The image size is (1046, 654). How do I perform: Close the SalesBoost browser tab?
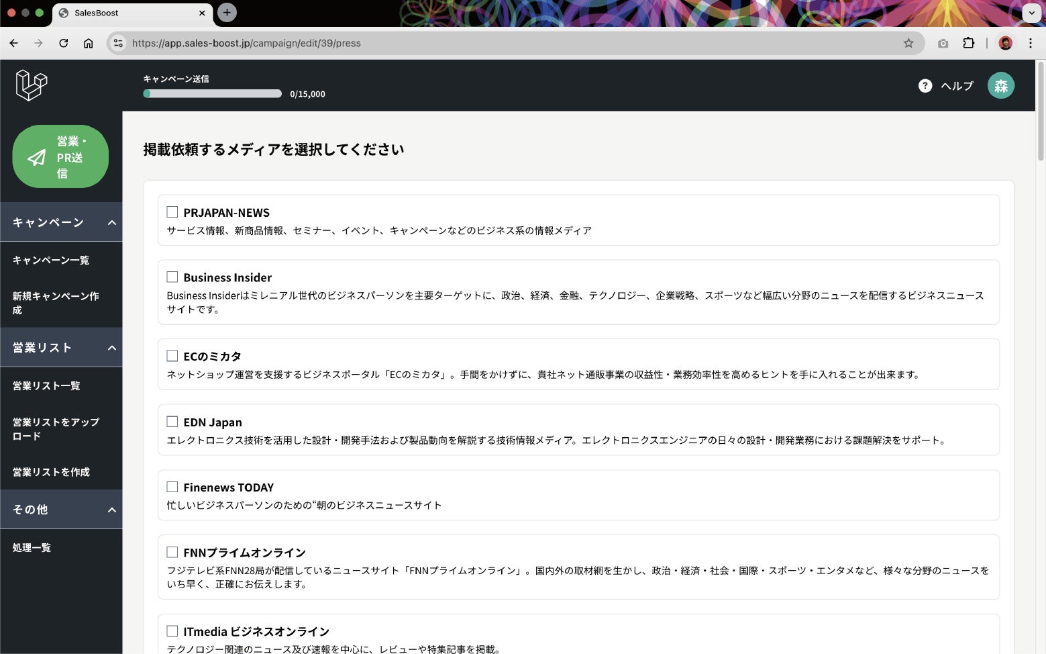[x=202, y=13]
